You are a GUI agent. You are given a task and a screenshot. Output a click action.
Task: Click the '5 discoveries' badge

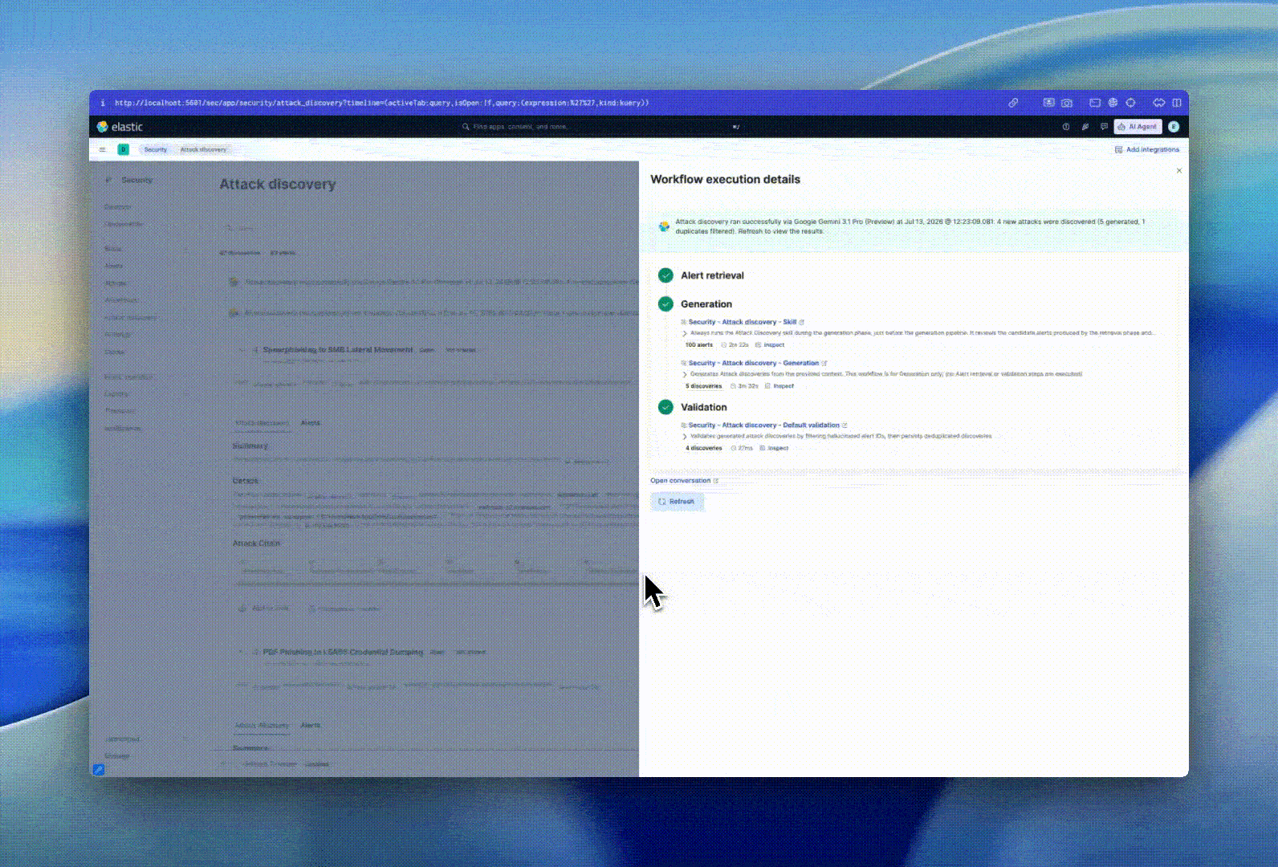point(703,386)
